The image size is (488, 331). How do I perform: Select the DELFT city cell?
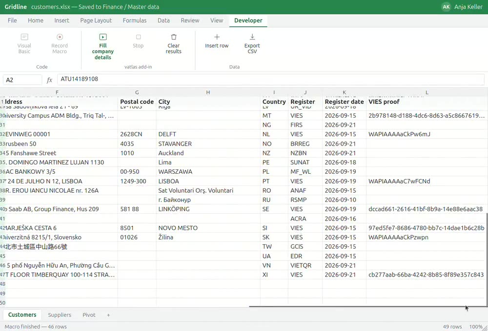pos(208,134)
